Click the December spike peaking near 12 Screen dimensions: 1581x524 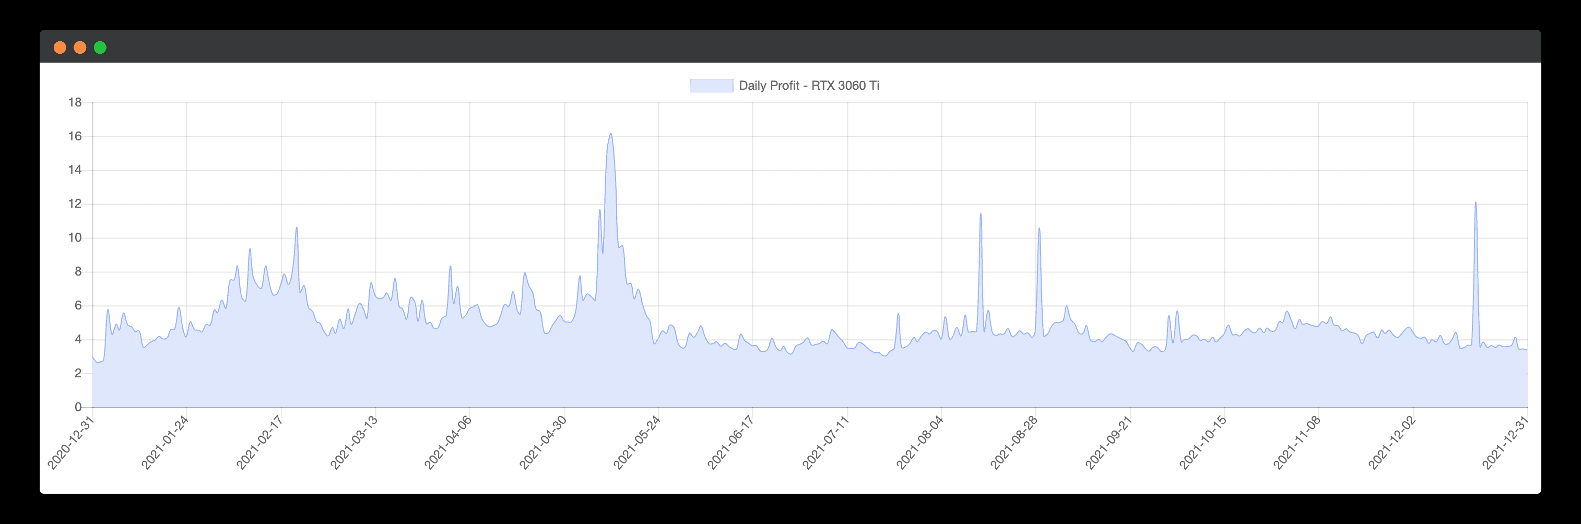(x=1476, y=203)
